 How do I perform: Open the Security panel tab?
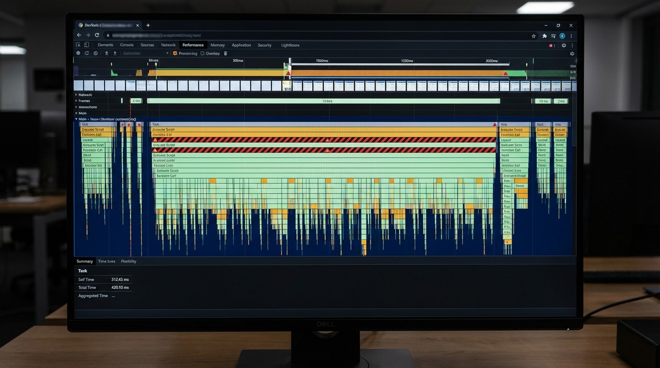[x=265, y=45]
